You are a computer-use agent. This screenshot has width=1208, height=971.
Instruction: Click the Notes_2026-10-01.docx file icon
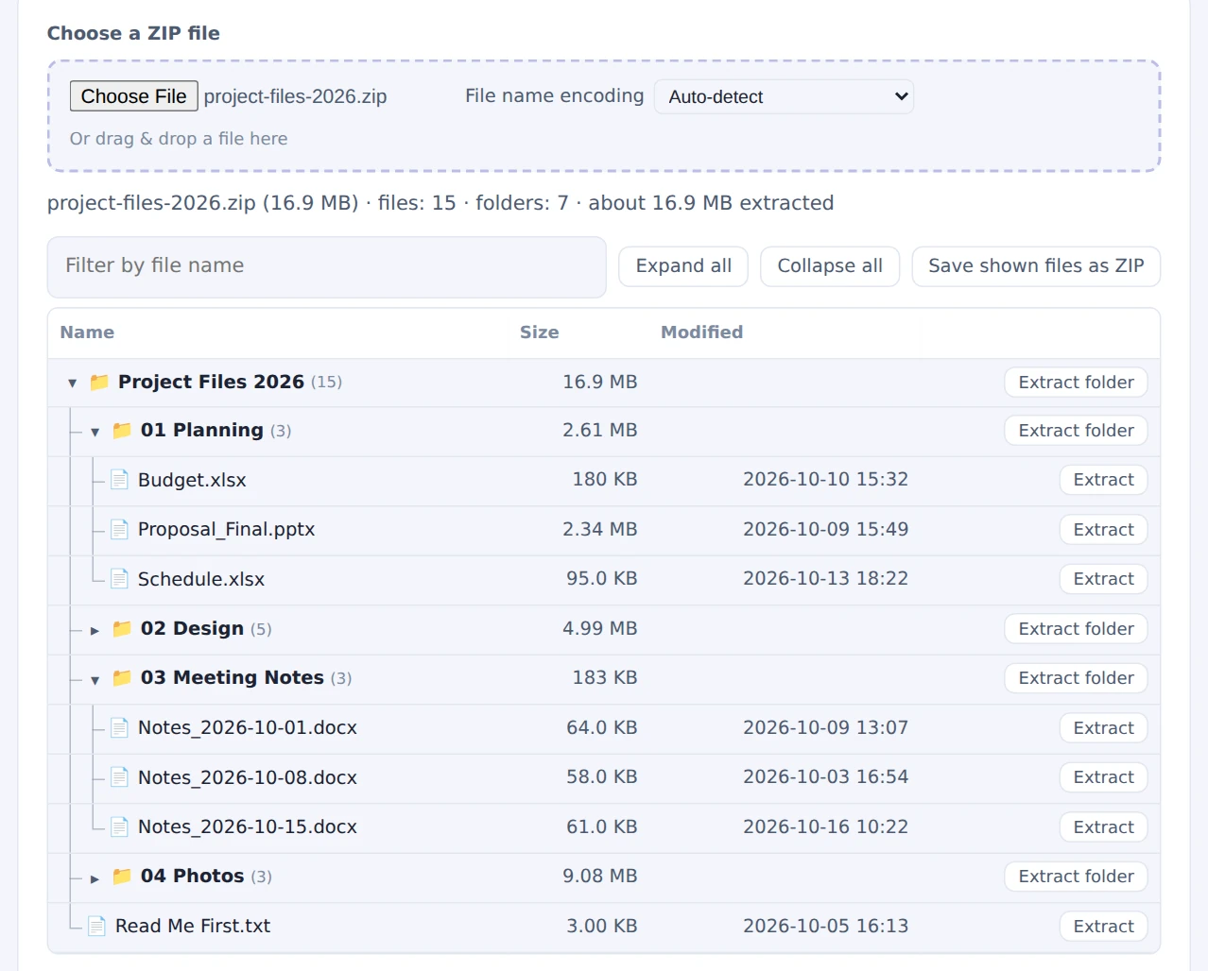click(119, 727)
